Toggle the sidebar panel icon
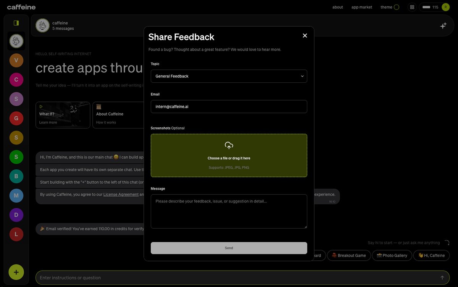This screenshot has height=287, width=458. tap(16, 23)
